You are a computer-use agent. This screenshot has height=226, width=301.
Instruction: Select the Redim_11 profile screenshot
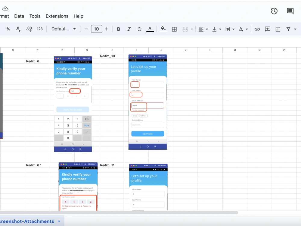click(x=148, y=187)
